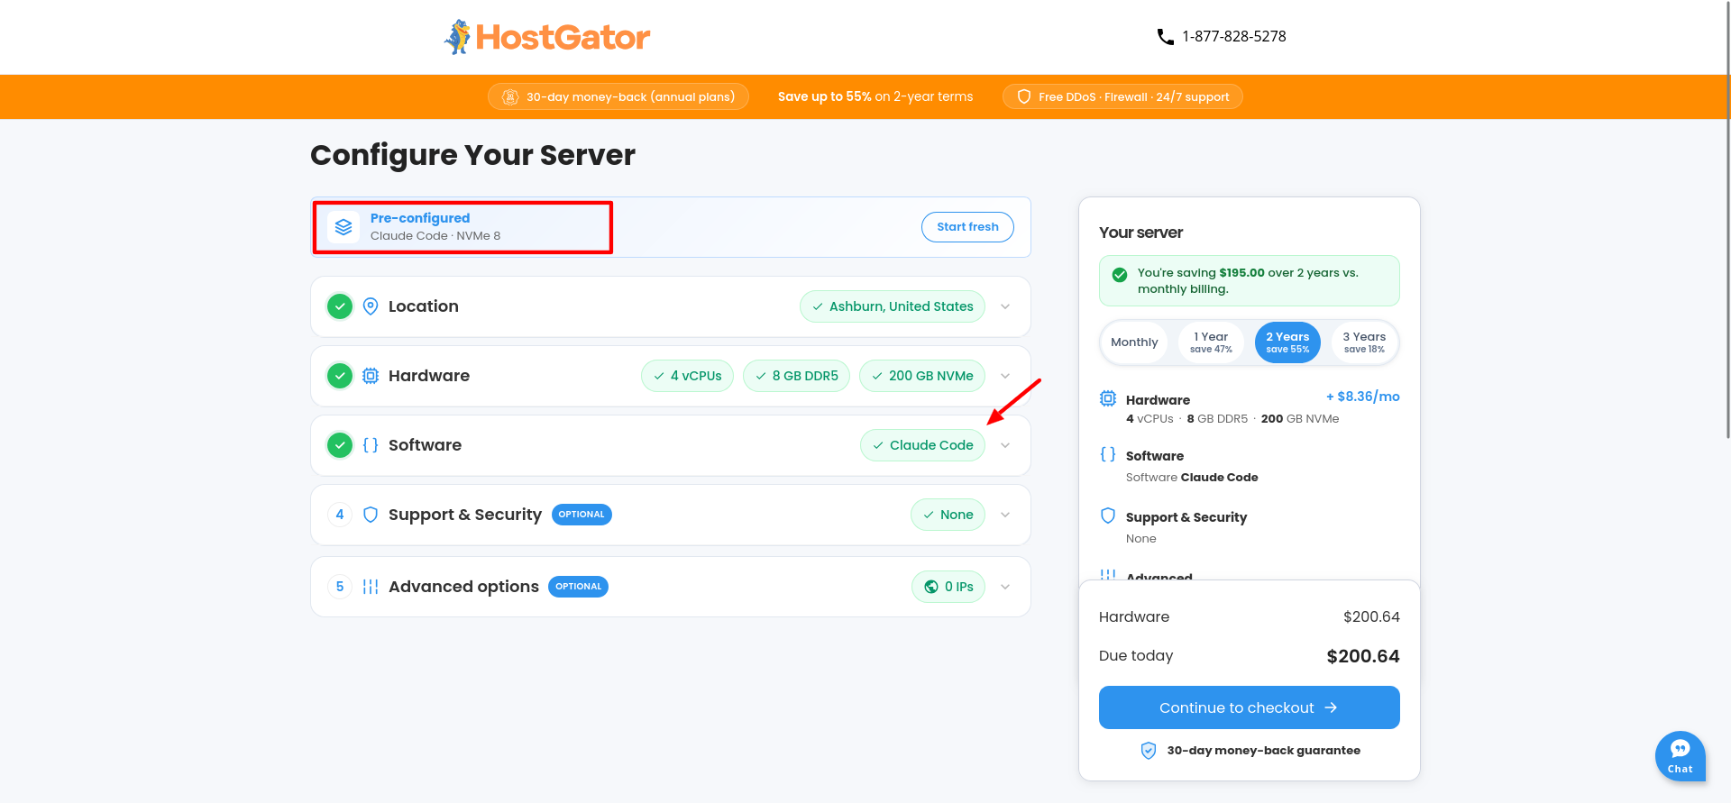
Task: Click Start fresh button
Action: click(x=967, y=227)
